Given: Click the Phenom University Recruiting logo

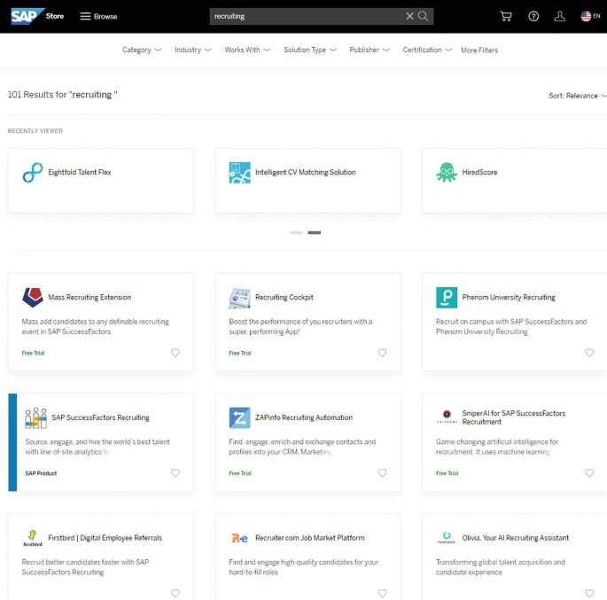Looking at the screenshot, I should (447, 297).
